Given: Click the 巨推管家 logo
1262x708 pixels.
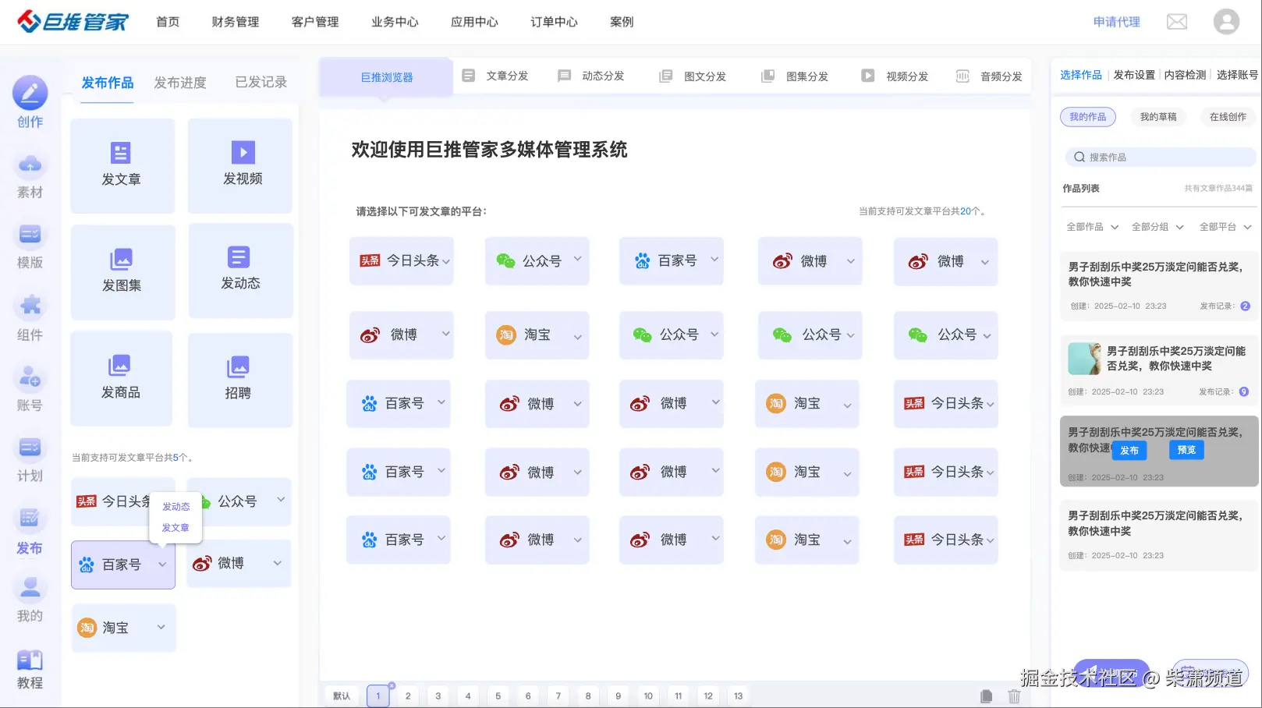Looking at the screenshot, I should click(x=73, y=21).
